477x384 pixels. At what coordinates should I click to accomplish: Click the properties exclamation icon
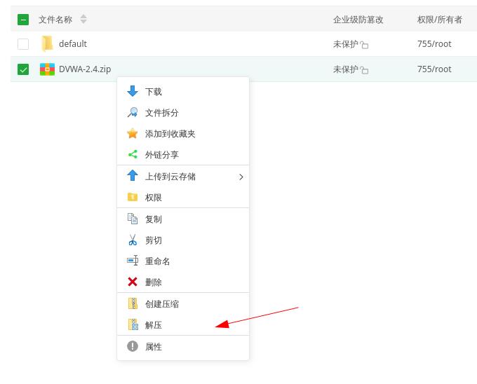[x=133, y=346]
